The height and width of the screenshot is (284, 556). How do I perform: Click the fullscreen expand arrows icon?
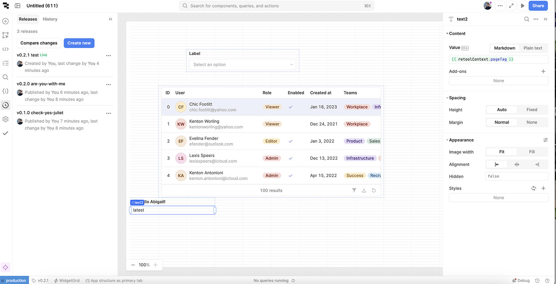pyautogui.click(x=511, y=6)
